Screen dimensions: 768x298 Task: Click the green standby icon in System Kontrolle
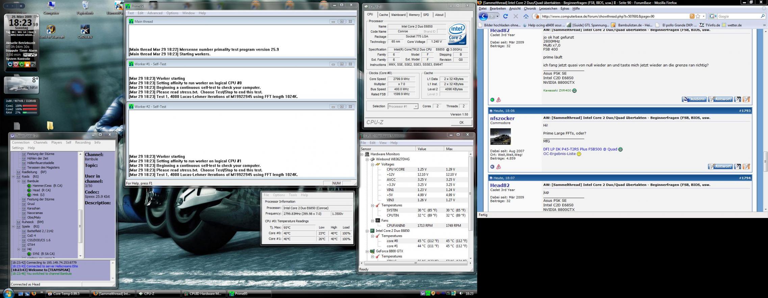[21, 64]
